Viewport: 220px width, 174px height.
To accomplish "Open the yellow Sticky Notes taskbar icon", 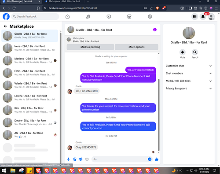I will [30, 170].
